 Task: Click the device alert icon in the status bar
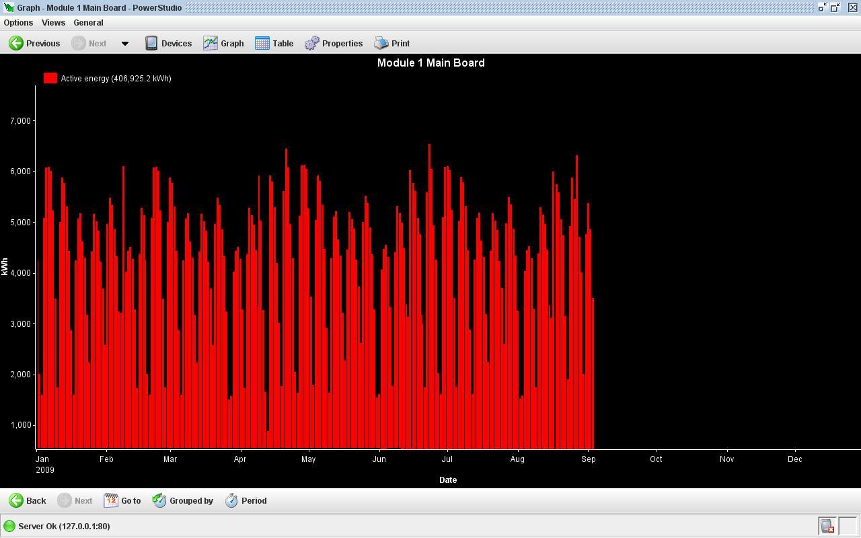pos(827,526)
